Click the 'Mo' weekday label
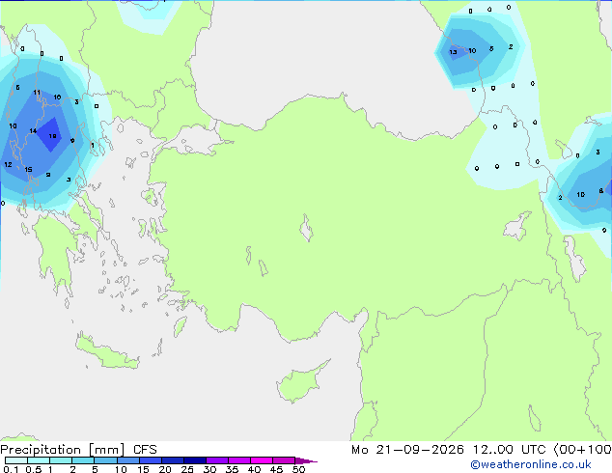The height and width of the screenshot is (473, 612). tap(360, 450)
